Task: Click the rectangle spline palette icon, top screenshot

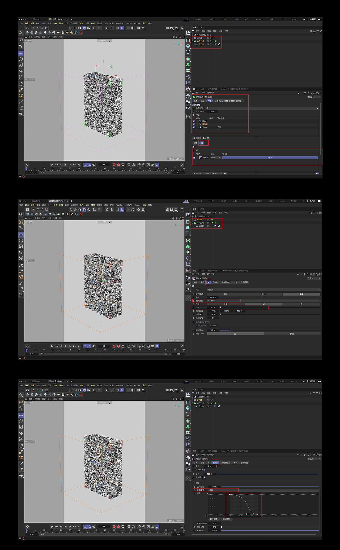Action: tap(188, 40)
